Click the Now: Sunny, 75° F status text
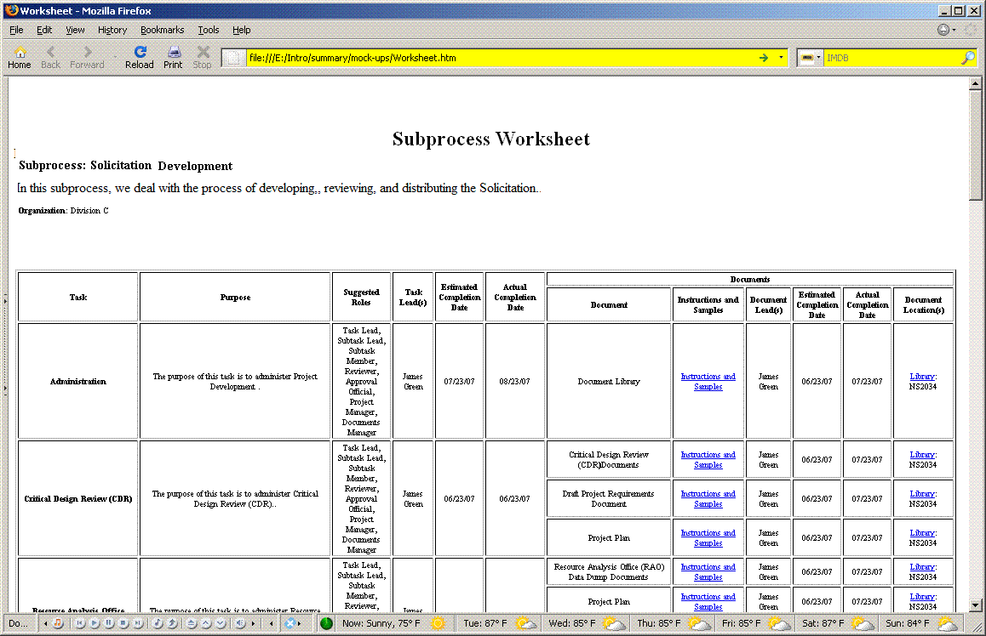 pyautogui.click(x=381, y=623)
